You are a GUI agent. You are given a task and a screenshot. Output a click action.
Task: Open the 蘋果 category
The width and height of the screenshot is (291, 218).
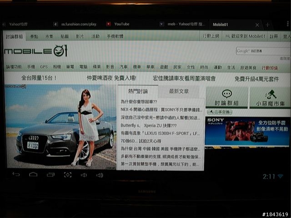tap(97, 67)
